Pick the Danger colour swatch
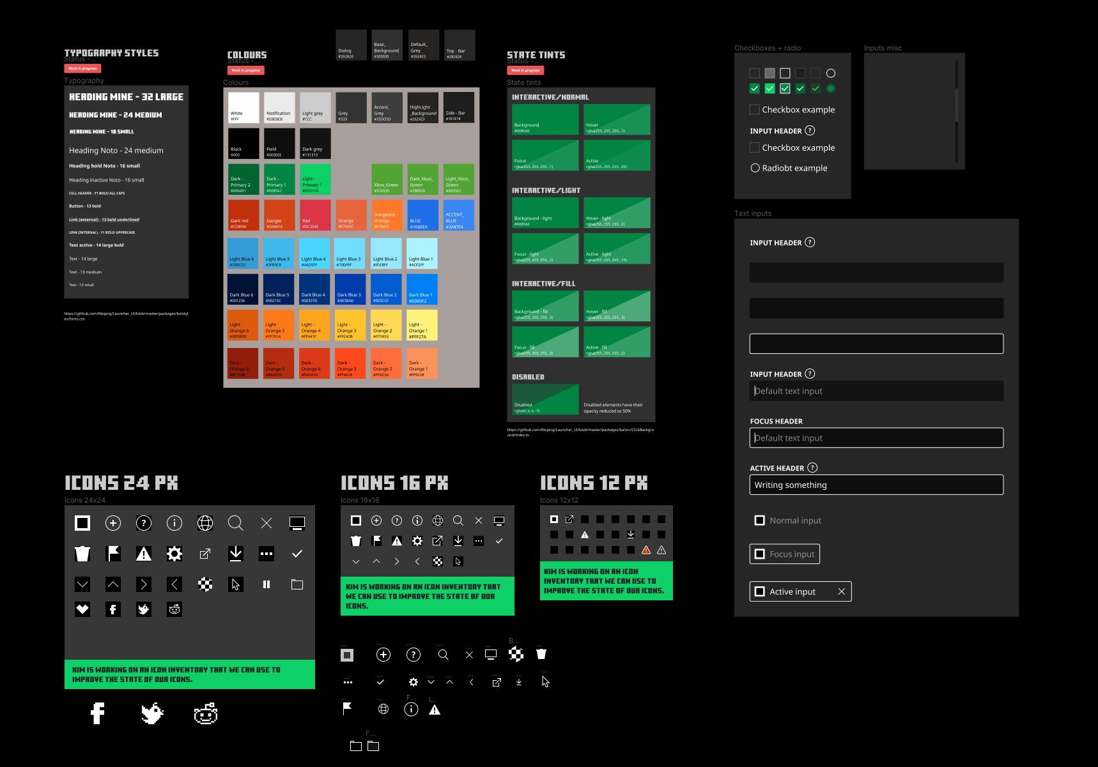This screenshot has width=1098, height=767. 280,215
